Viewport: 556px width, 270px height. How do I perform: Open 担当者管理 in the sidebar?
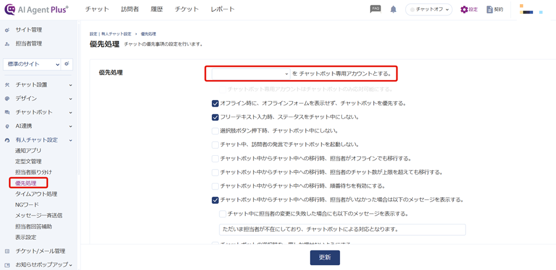tap(29, 44)
